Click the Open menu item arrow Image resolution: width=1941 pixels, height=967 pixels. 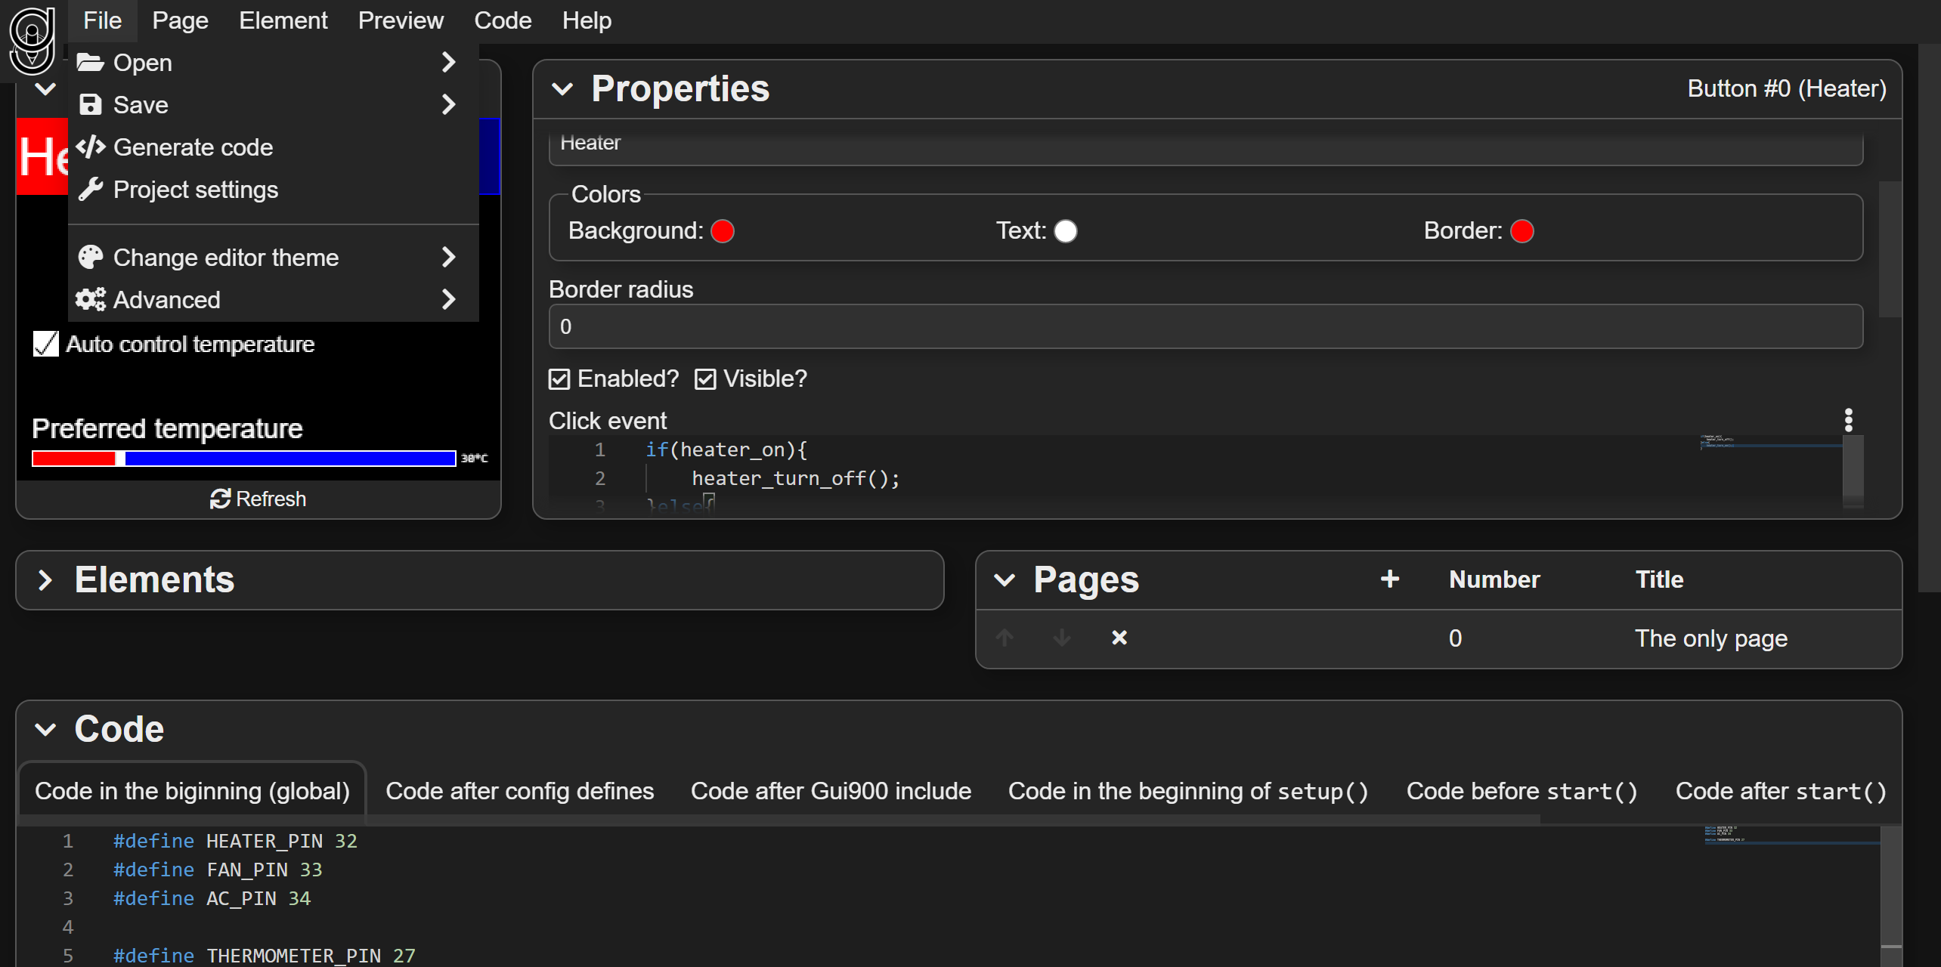click(x=450, y=62)
